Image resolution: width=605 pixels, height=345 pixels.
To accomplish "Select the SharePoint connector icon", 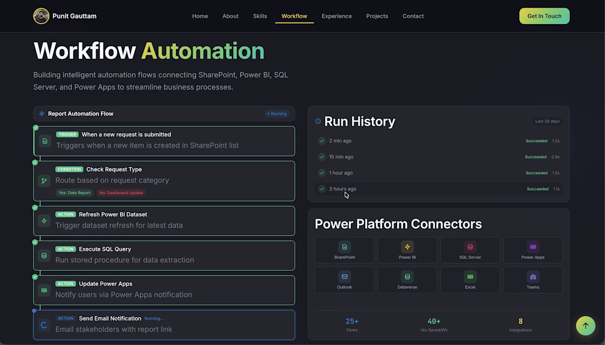I will 344,247.
